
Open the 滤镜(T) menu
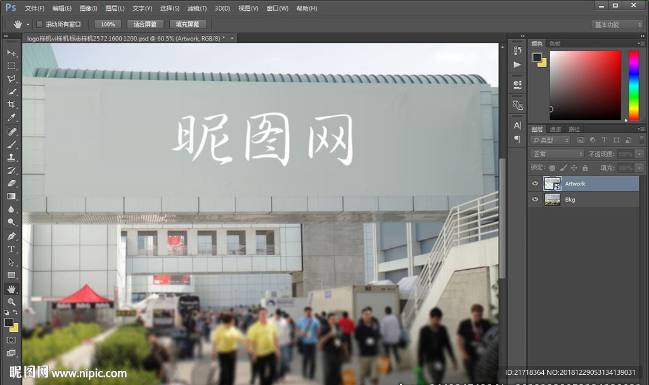point(197,8)
